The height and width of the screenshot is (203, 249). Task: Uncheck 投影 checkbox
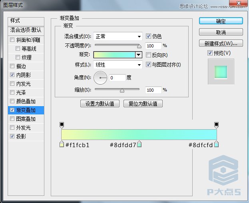click(12, 136)
